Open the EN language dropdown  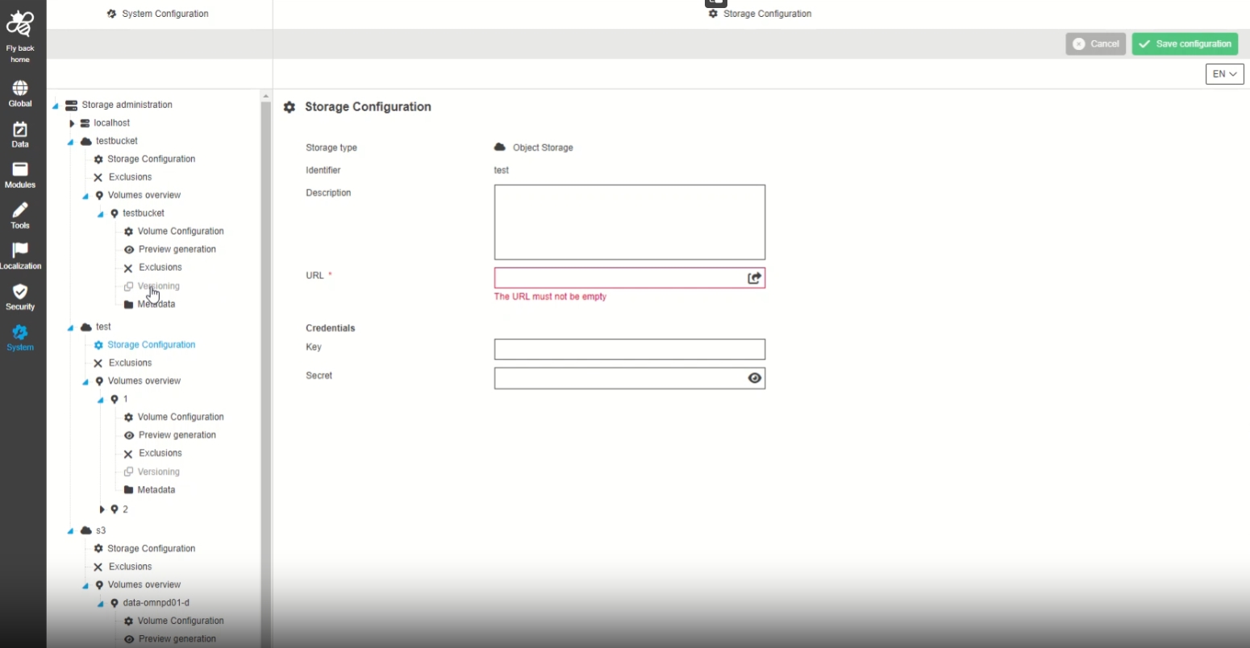[1224, 74]
